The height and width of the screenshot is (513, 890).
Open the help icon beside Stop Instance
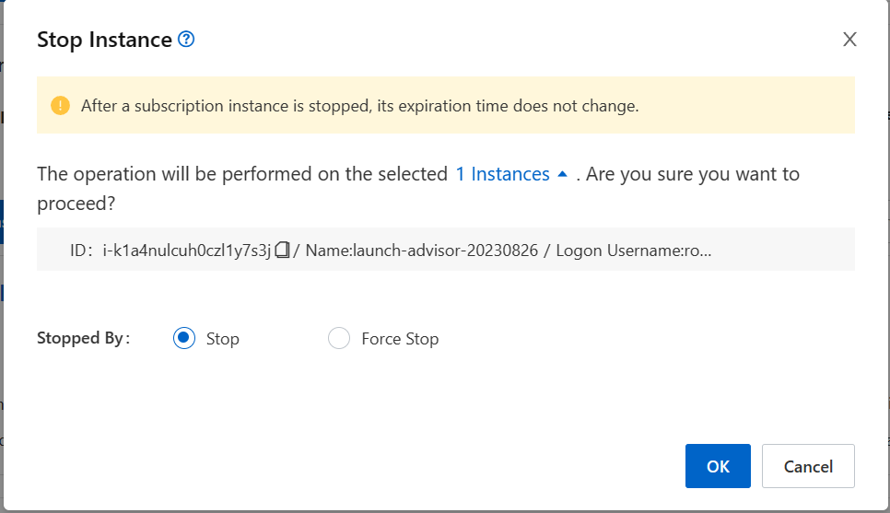(x=186, y=40)
